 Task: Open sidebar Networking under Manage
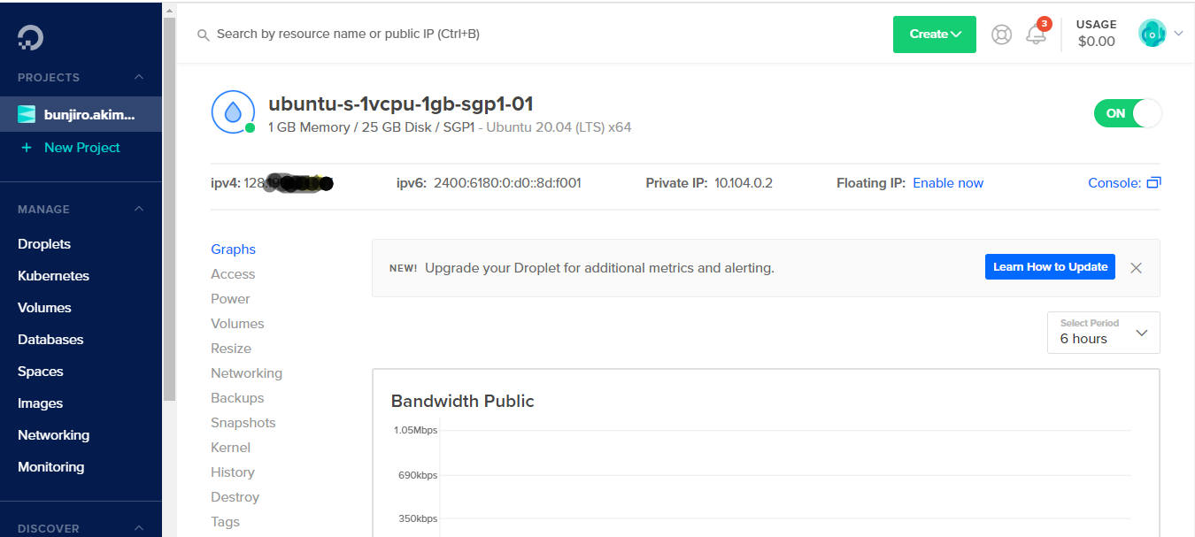pos(53,435)
